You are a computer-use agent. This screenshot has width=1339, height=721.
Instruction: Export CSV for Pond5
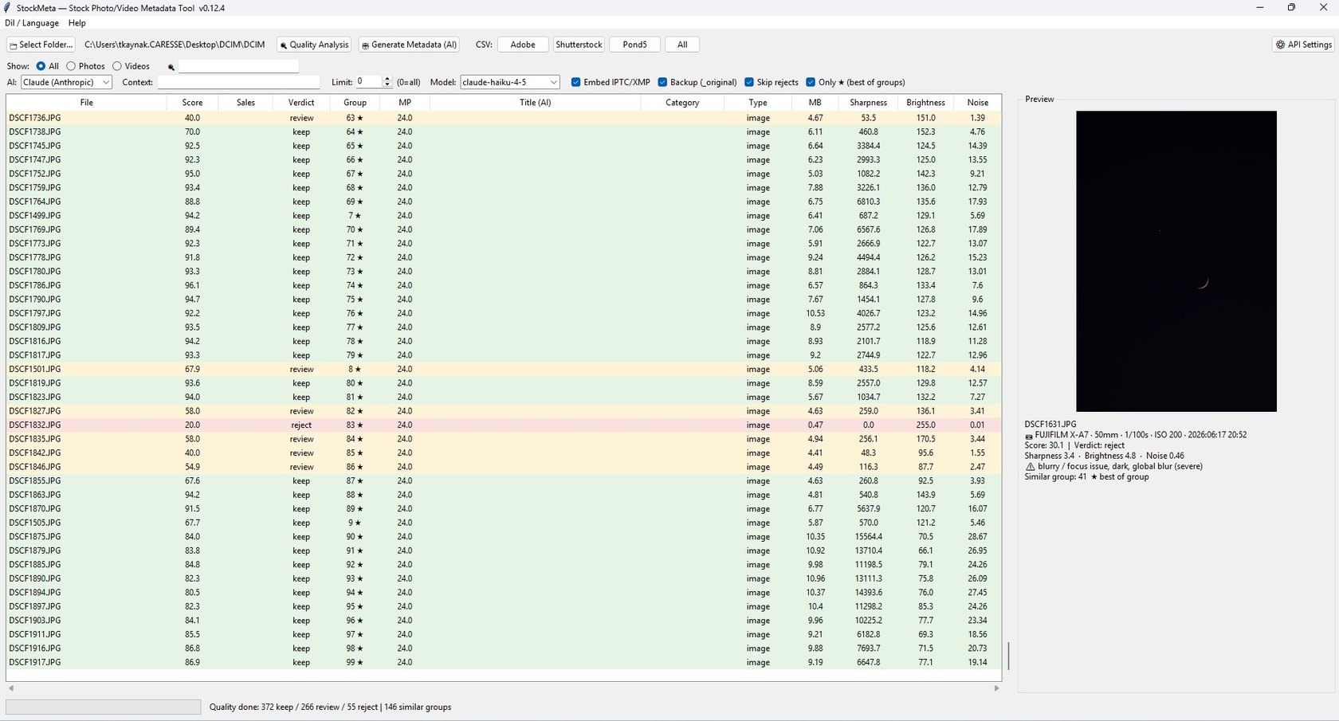click(x=635, y=45)
